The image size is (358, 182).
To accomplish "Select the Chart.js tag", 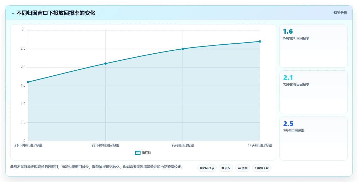I will (207, 168).
